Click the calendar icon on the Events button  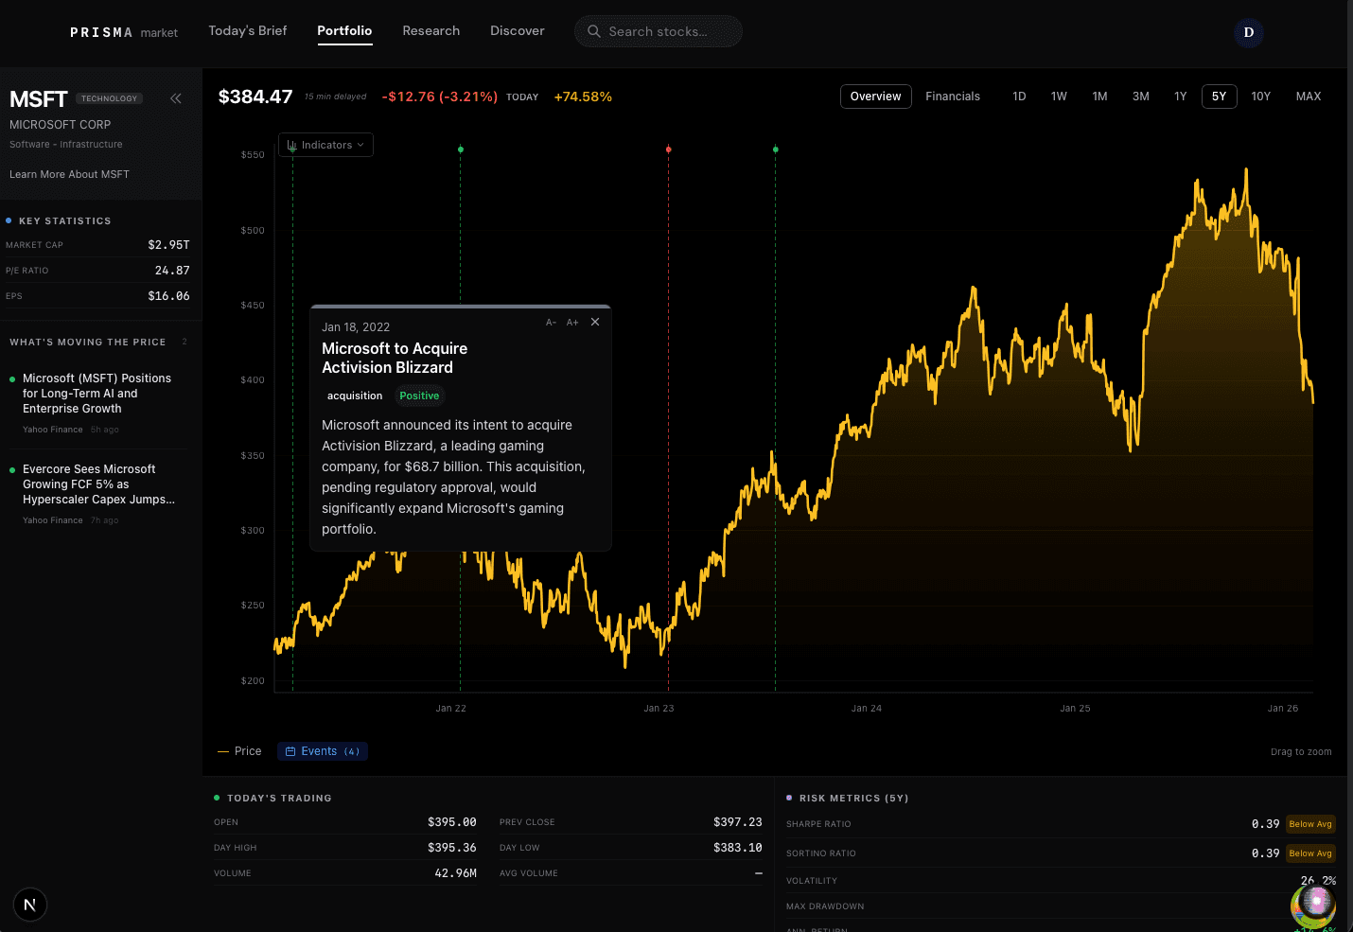point(291,750)
